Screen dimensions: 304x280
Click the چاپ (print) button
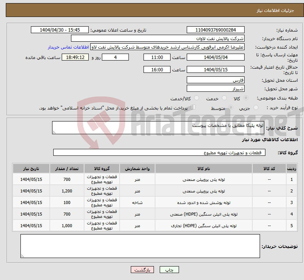(169, 270)
